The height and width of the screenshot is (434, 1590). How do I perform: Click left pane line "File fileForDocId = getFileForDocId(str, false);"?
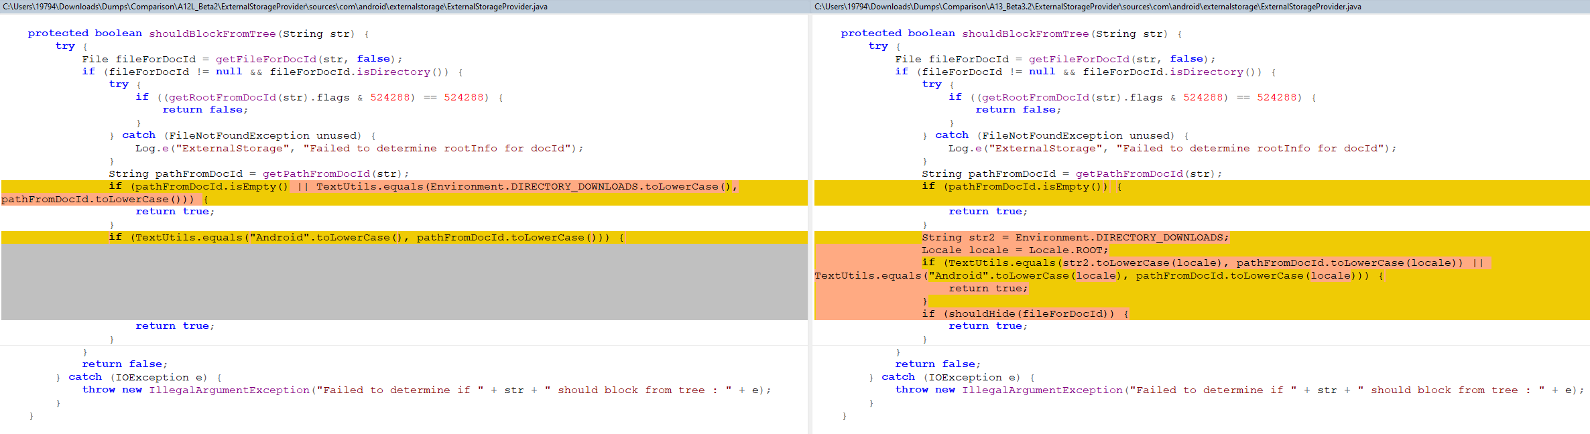coord(242,59)
